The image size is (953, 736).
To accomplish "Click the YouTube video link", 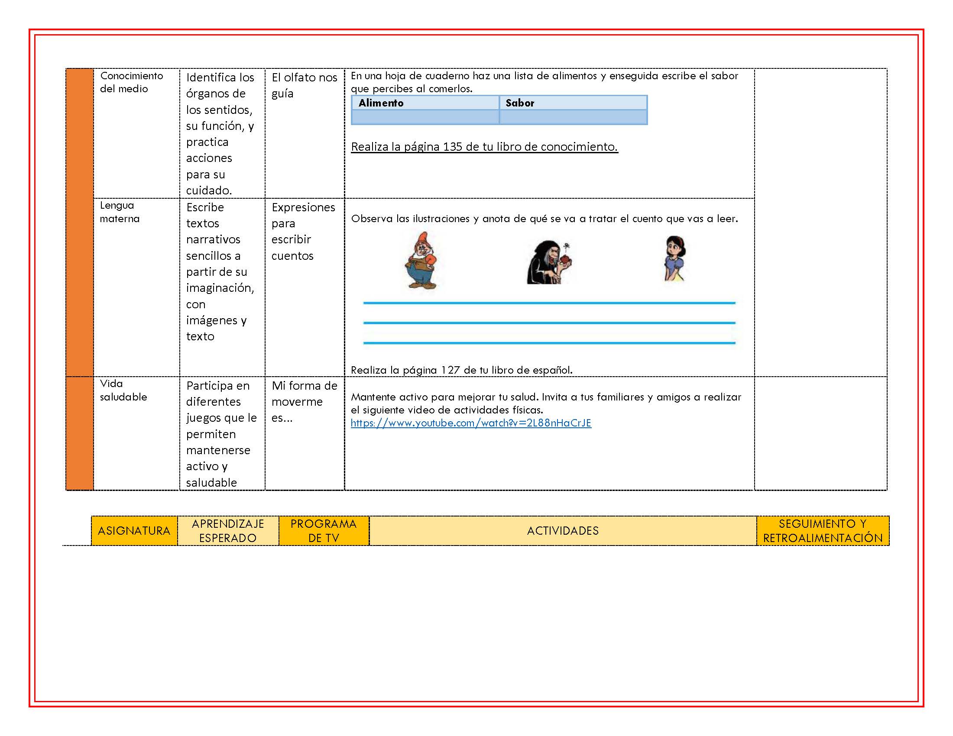I will (x=470, y=423).
